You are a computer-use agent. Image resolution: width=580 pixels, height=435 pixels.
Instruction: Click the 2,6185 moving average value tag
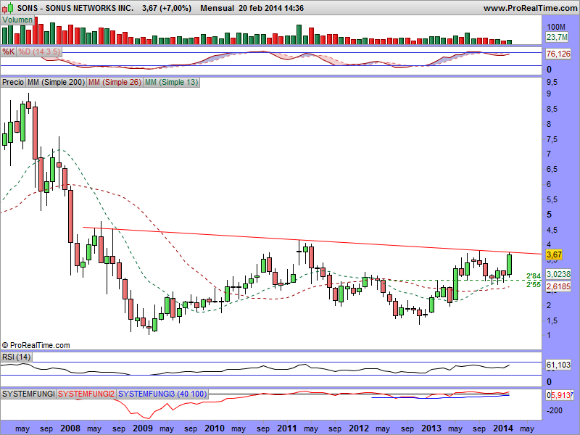click(558, 286)
